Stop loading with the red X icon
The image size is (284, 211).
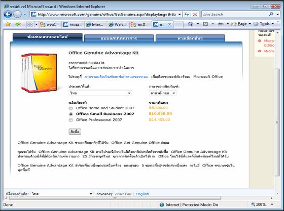[195, 15]
